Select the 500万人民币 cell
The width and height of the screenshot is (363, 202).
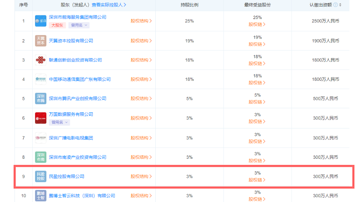(325, 99)
